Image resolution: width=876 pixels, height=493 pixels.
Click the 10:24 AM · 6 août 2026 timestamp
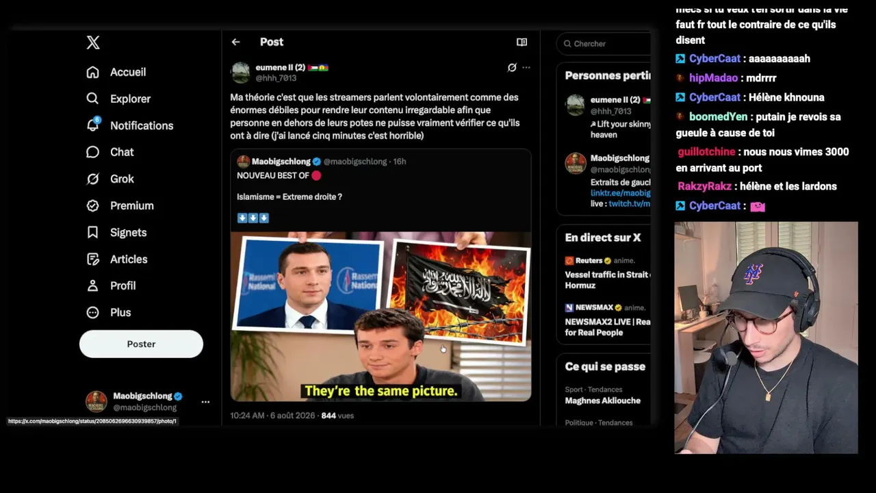click(273, 416)
